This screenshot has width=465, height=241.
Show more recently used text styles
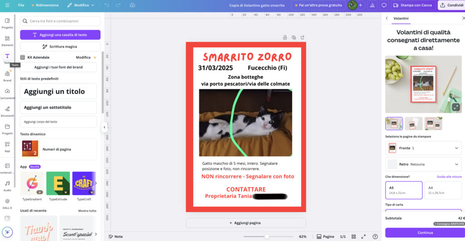point(96,234)
